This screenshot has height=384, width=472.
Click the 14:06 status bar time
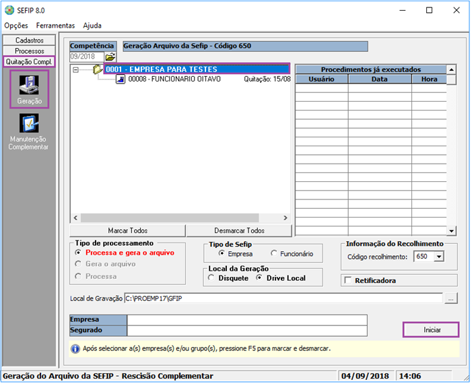coord(410,376)
